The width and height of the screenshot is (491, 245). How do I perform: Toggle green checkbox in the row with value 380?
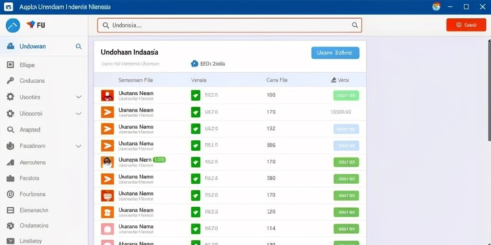pos(196,178)
